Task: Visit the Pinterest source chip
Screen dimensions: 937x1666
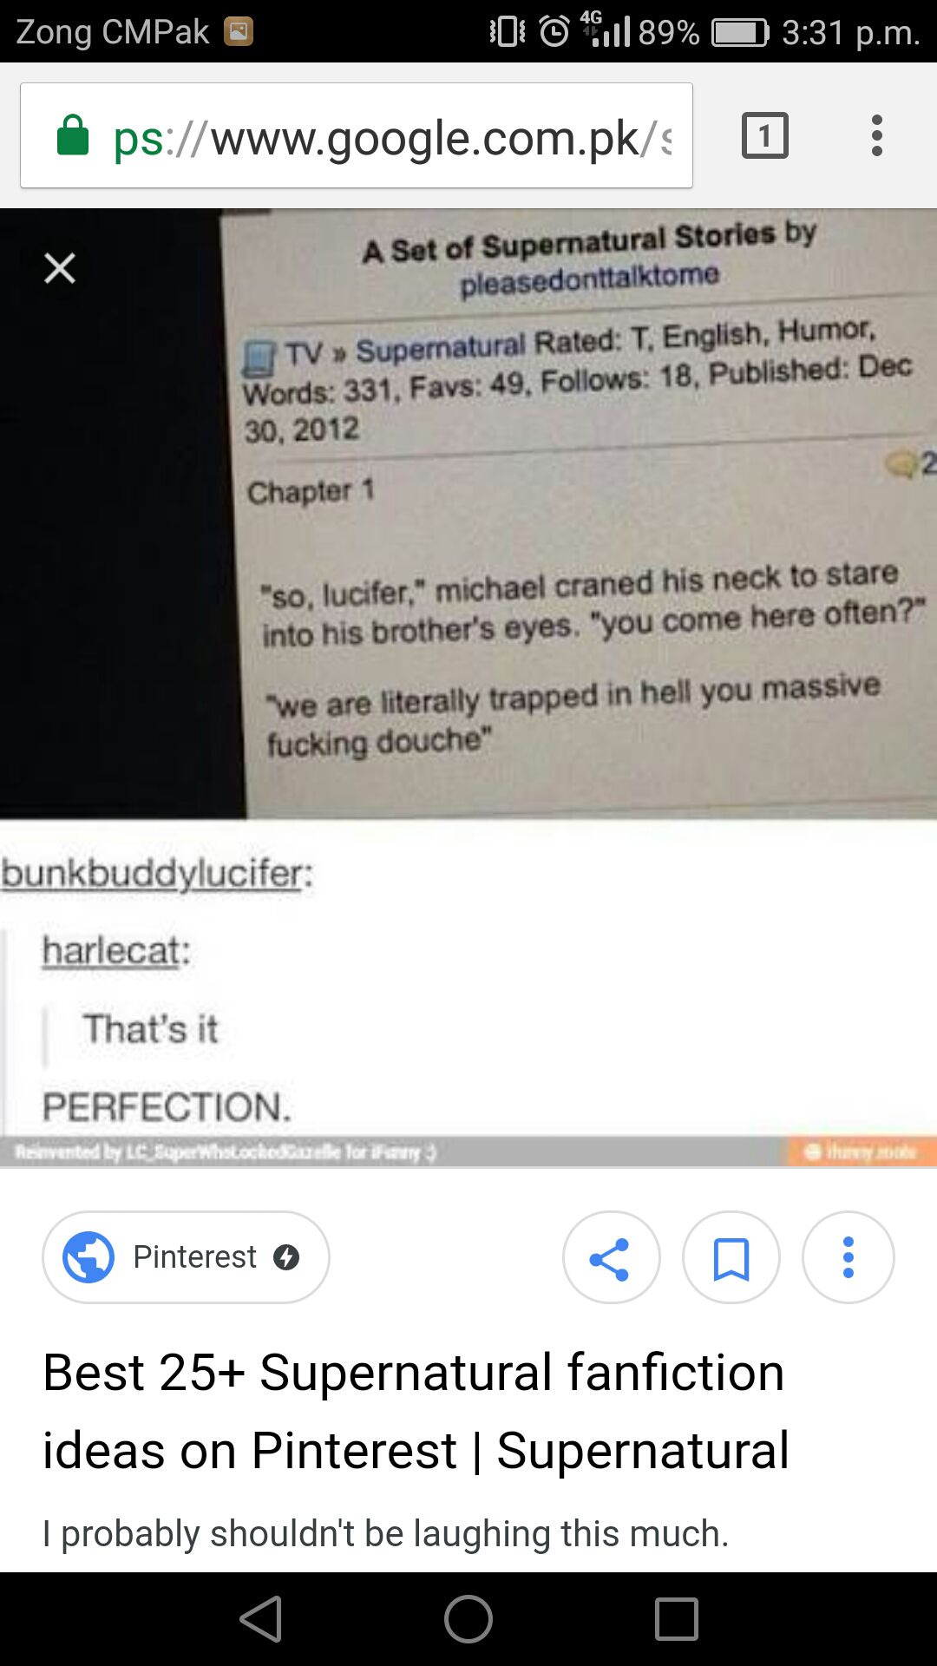Action: (x=186, y=1257)
